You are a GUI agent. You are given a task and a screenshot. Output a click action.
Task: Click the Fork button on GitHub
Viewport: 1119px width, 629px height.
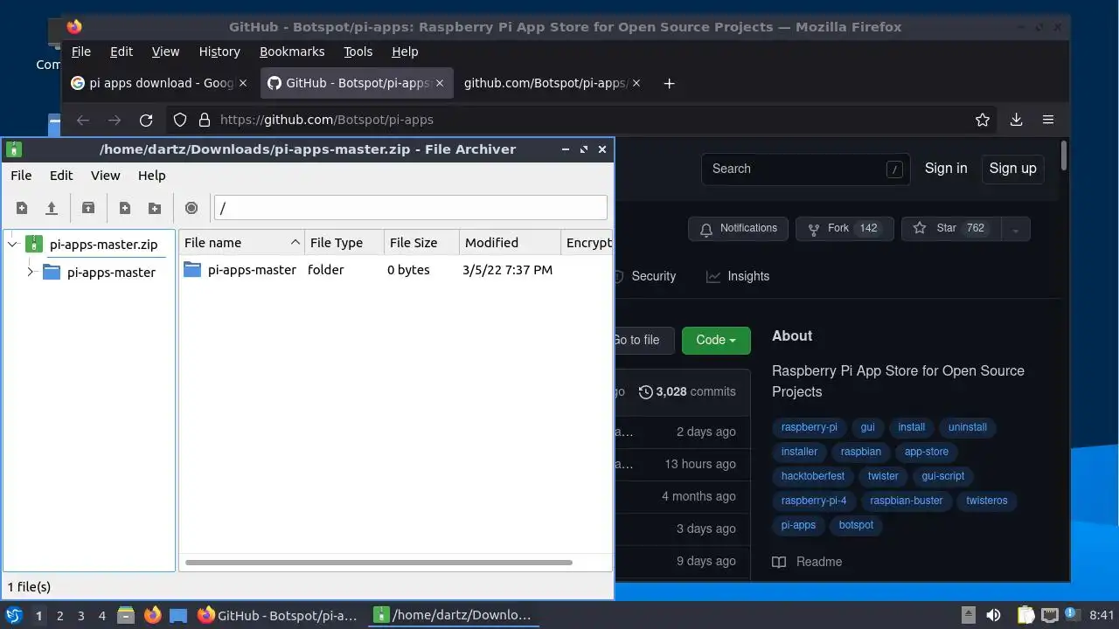(x=844, y=229)
